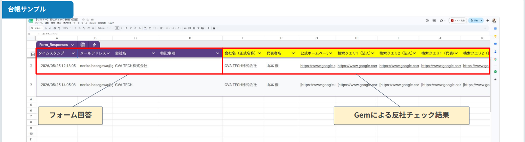The height and width of the screenshot is (142, 525).
Task: Select column D header
Action: 190,38
